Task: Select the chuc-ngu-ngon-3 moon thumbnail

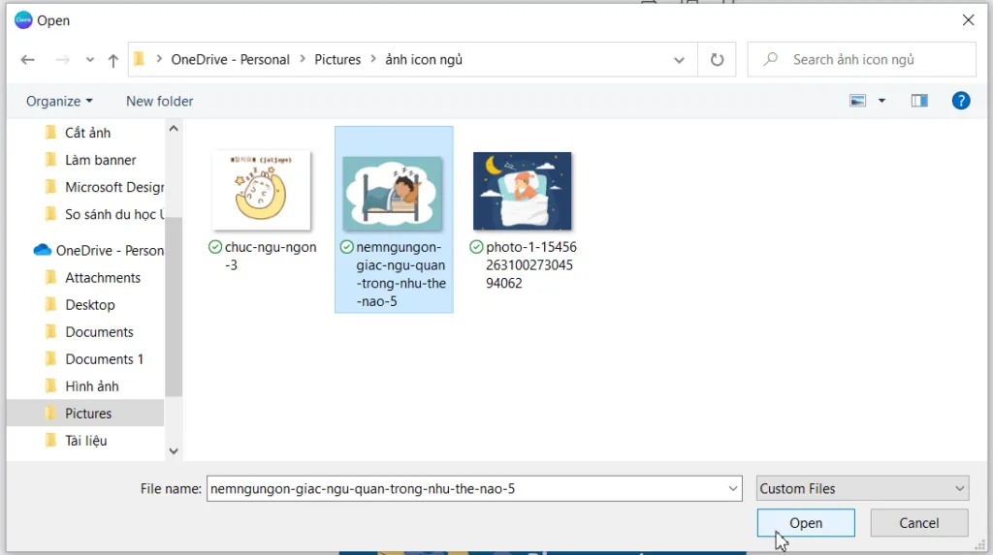Action: [261, 191]
